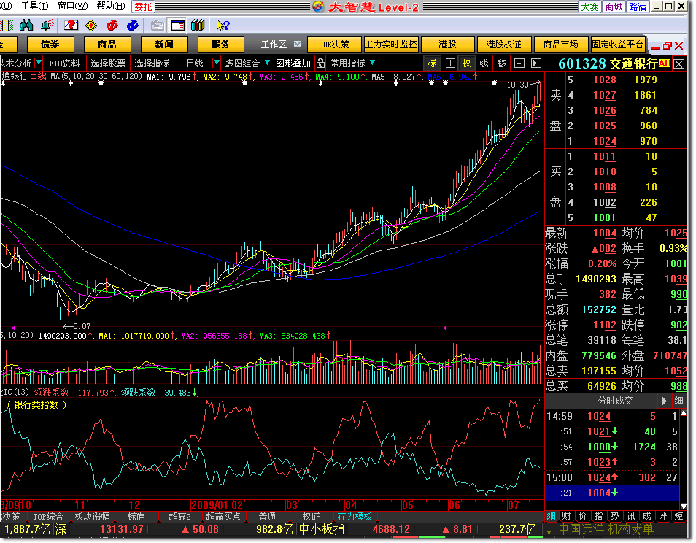Click the crosshair grid icon in chart toolbar
The image size is (696, 543).
coord(450,63)
